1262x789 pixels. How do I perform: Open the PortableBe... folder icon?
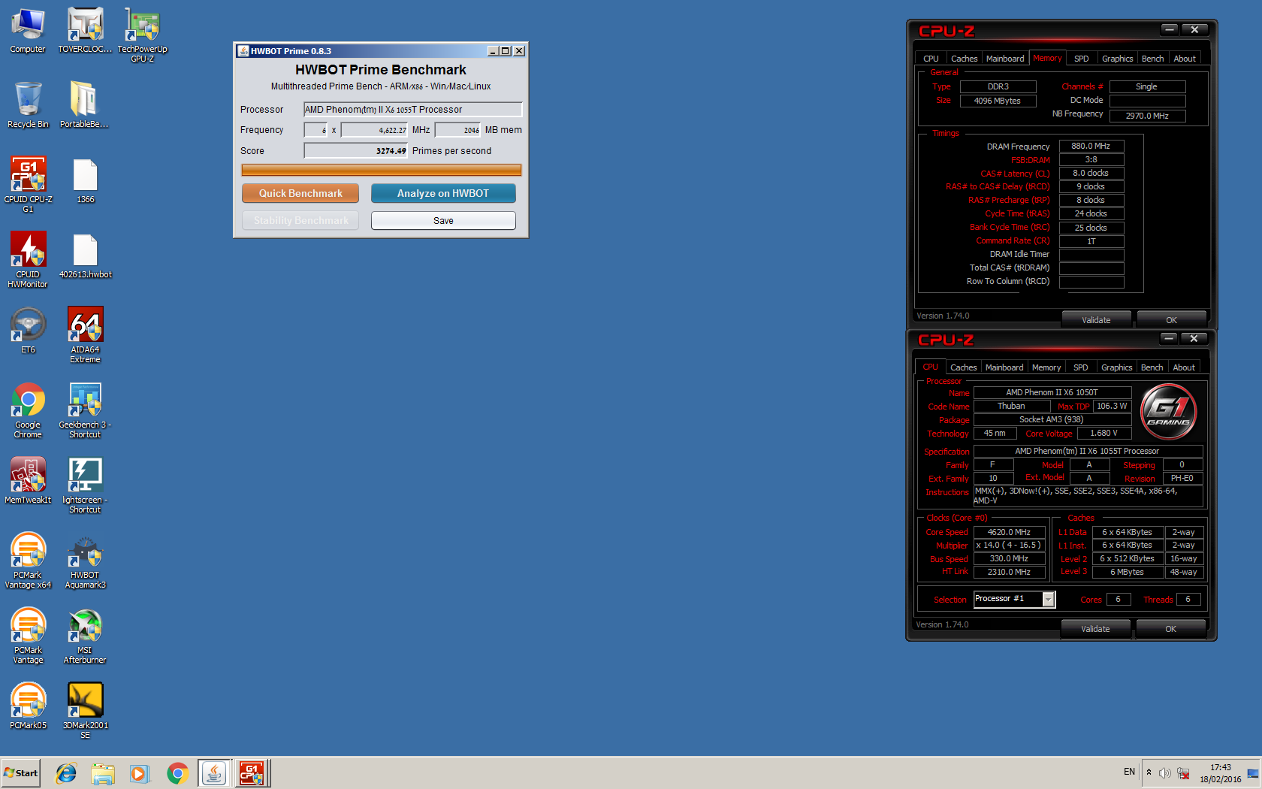[84, 105]
